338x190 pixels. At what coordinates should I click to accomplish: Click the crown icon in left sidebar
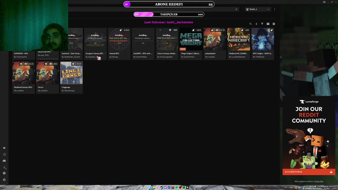pyautogui.click(x=4, y=148)
